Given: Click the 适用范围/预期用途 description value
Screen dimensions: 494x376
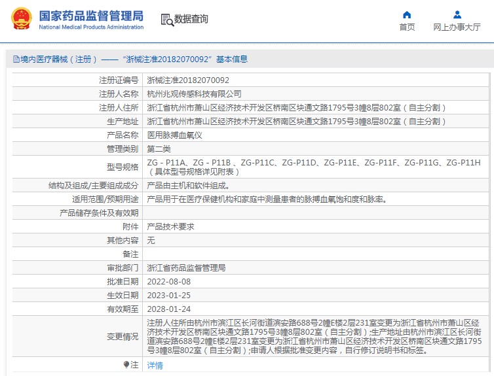Looking at the screenshot, I should tap(267, 199).
